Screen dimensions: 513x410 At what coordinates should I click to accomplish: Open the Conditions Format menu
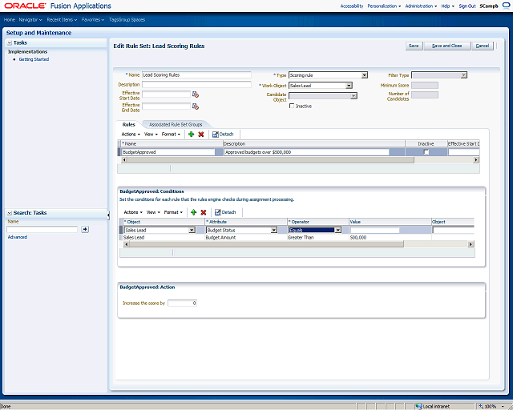click(x=173, y=212)
